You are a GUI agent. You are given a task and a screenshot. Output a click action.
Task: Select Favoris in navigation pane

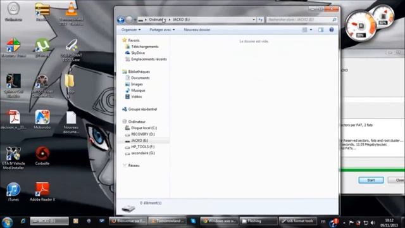click(134, 41)
